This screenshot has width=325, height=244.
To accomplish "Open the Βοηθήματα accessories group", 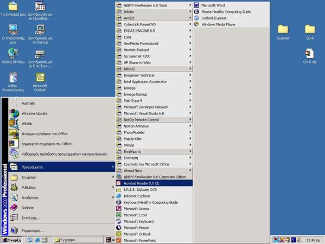I will [154, 151].
